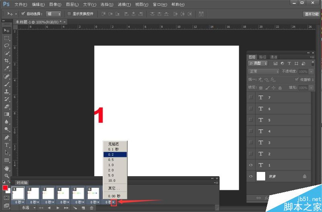Select the Hand tool
The height and width of the screenshot is (212, 322).
pyautogui.click(x=7, y=168)
